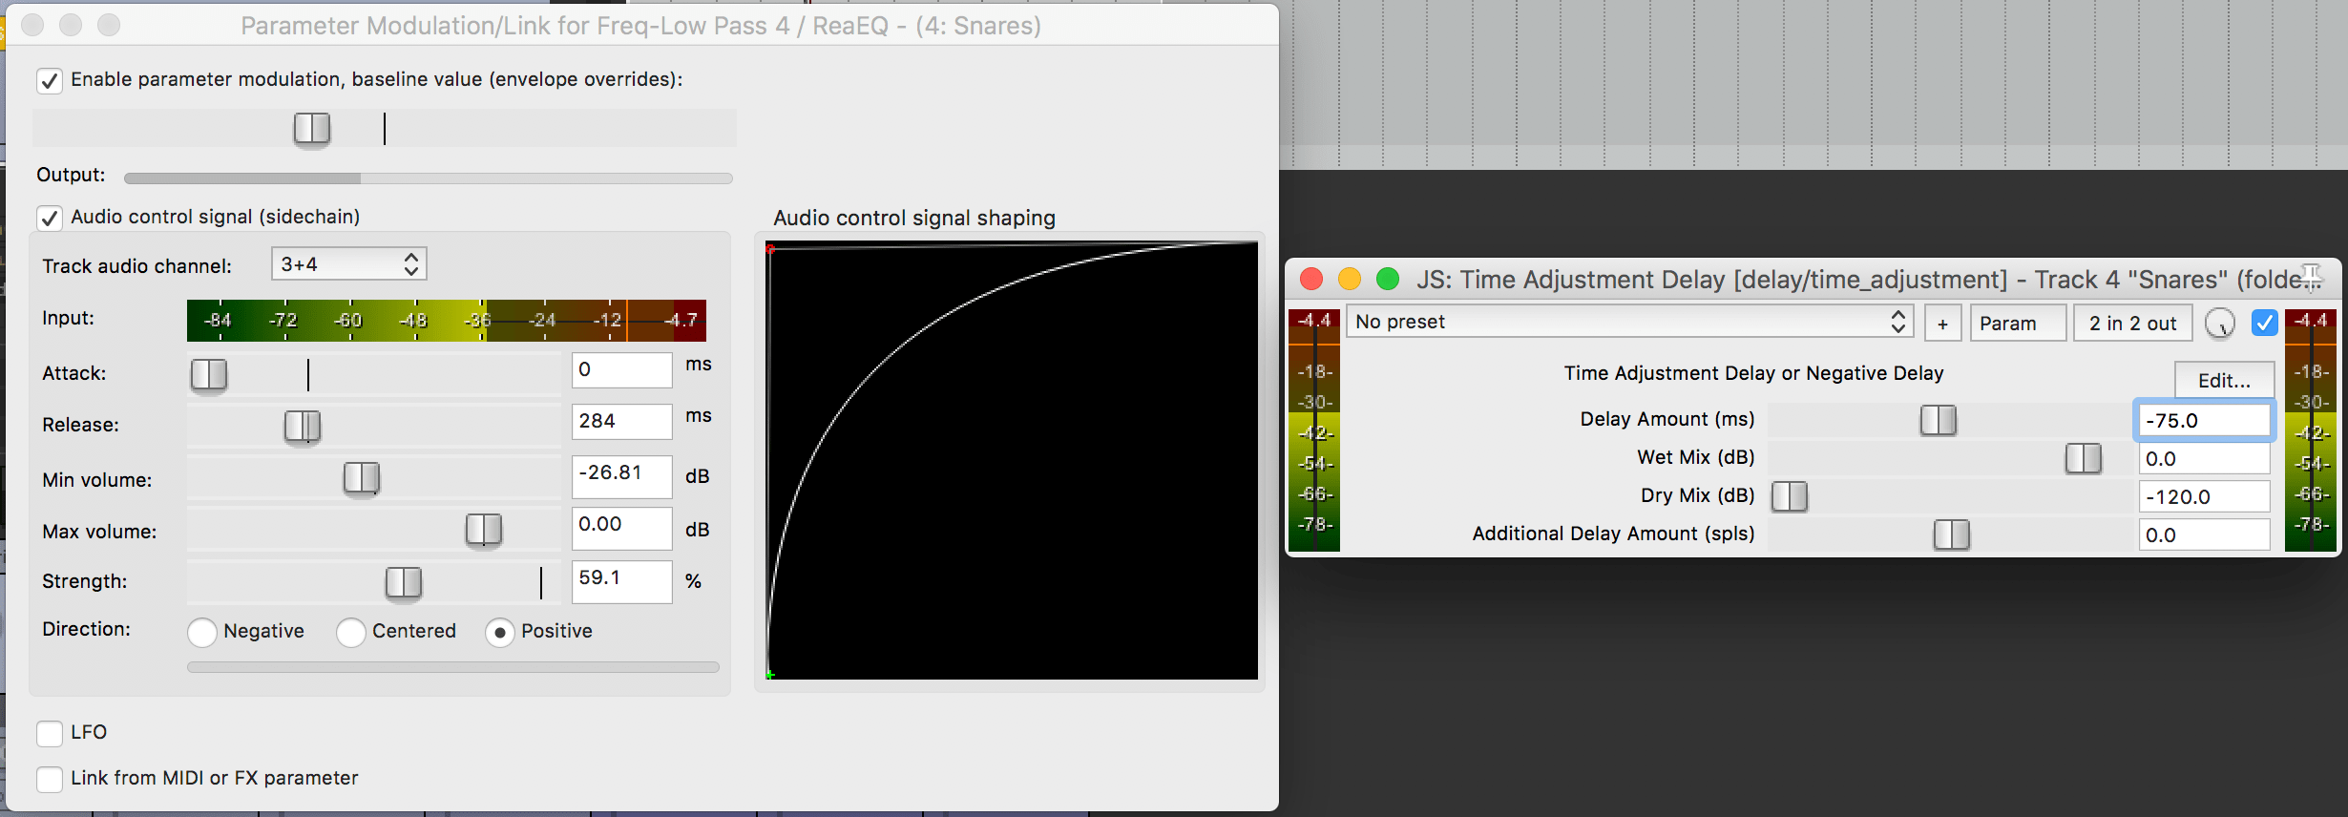Open the 2 in 2 out routing button

[x=2132, y=324]
